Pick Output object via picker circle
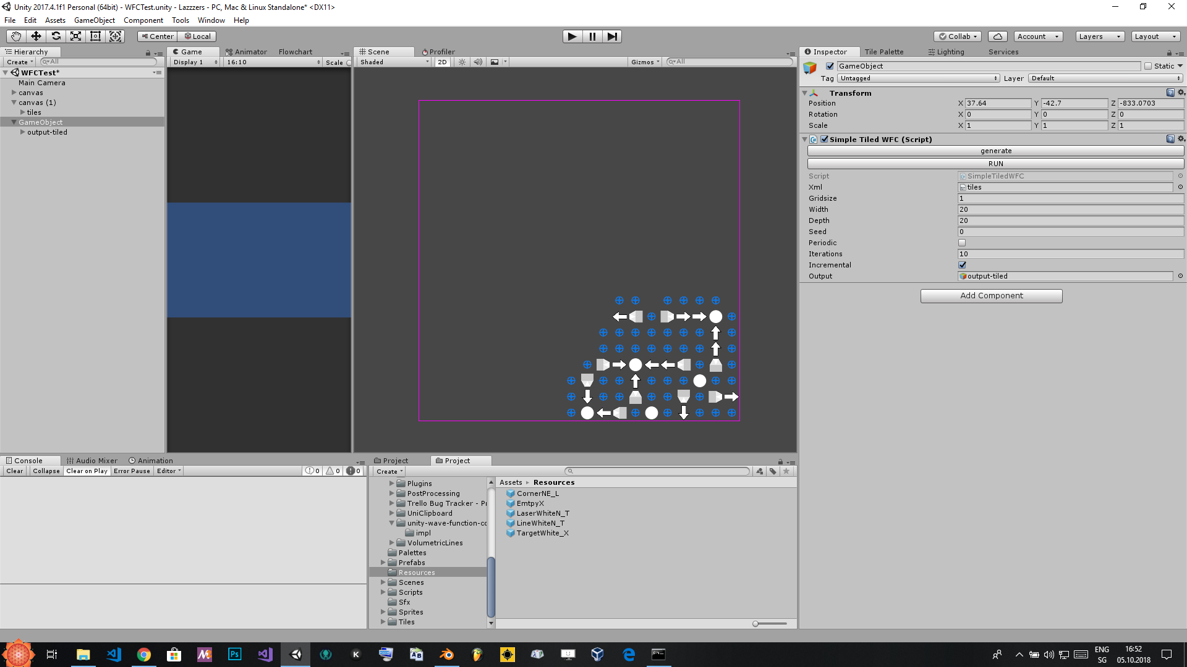Image resolution: width=1187 pixels, height=667 pixels. (x=1180, y=276)
